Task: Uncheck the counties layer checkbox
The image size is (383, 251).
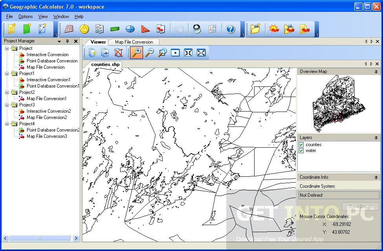Action: point(301,145)
